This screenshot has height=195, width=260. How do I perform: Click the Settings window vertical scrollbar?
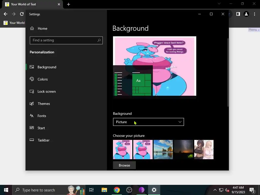tap(228, 73)
